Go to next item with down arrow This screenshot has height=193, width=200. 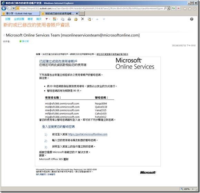104,19
